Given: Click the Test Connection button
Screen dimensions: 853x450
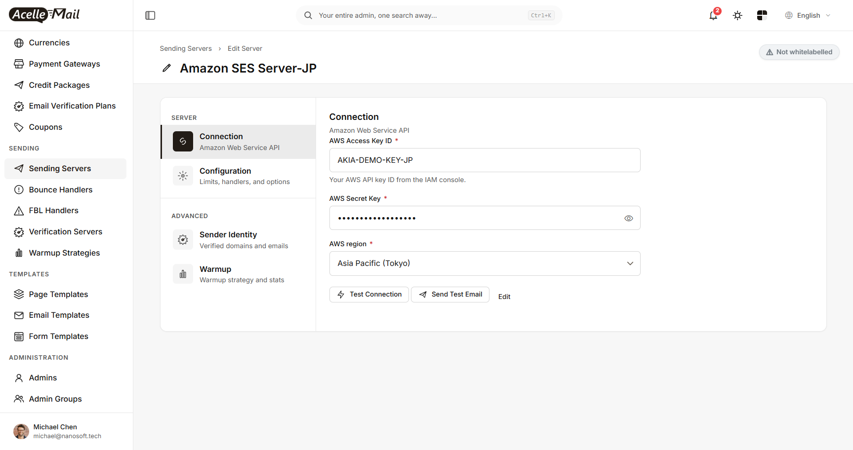Looking at the screenshot, I should click(x=369, y=295).
